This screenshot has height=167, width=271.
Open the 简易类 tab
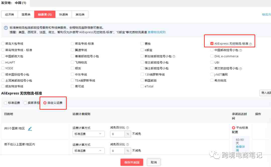click(x=26, y=14)
